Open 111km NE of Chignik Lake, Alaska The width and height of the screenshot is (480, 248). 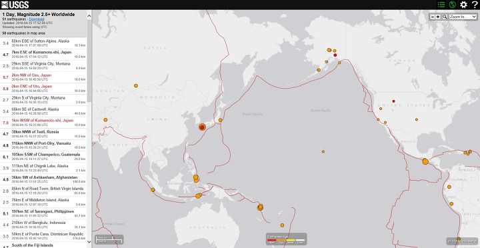coord(43,168)
